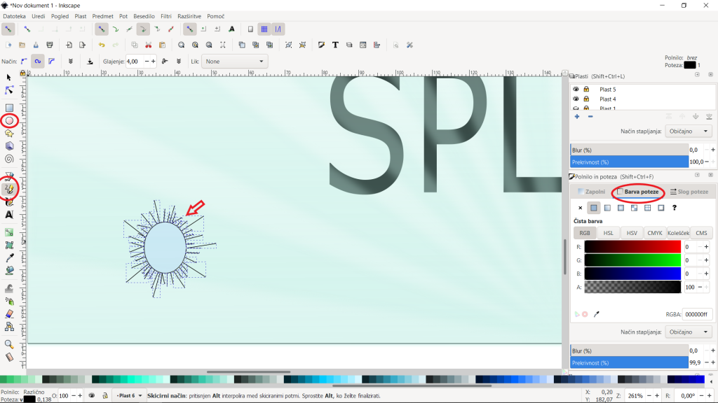Select the Ellipse tool
This screenshot has height=403, width=718.
click(8, 120)
